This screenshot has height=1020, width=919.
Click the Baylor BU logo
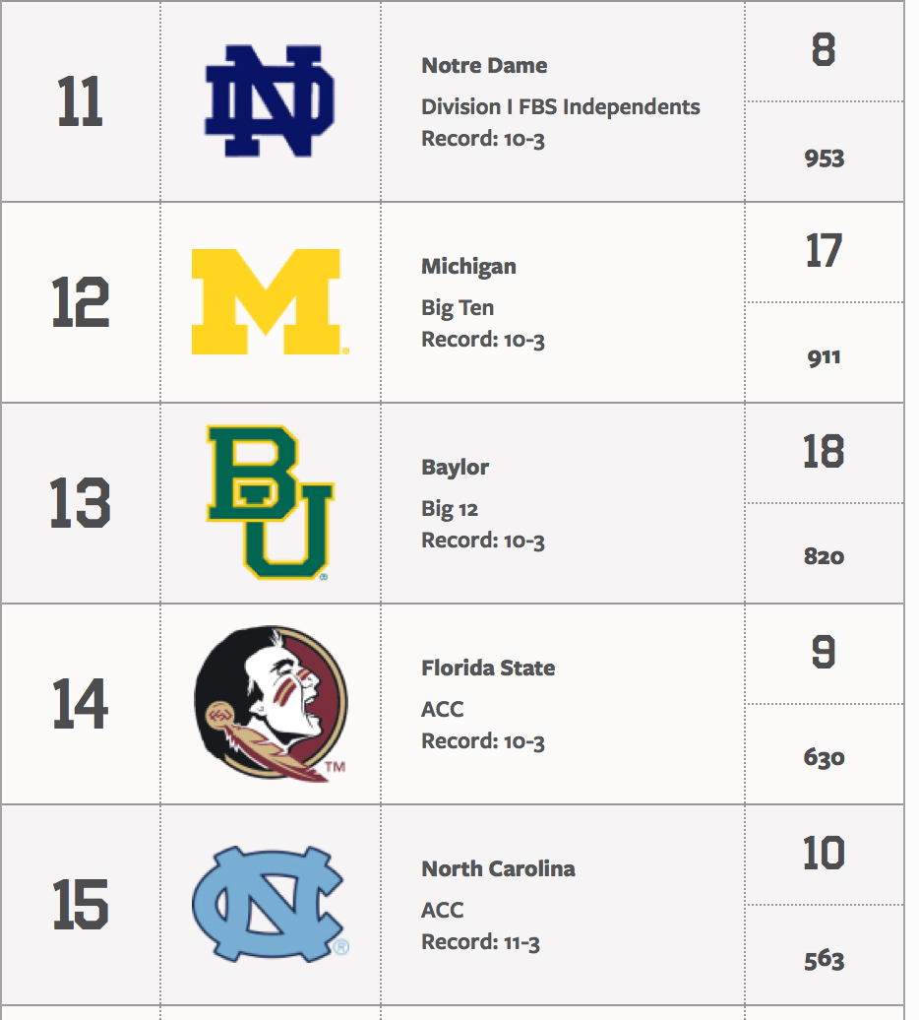click(x=269, y=501)
